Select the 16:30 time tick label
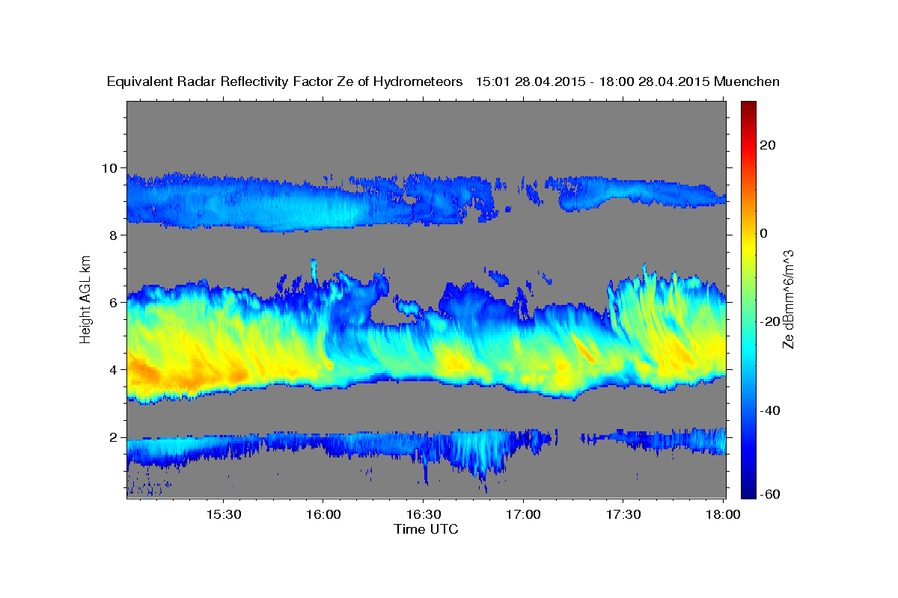898x598 pixels. [x=423, y=514]
